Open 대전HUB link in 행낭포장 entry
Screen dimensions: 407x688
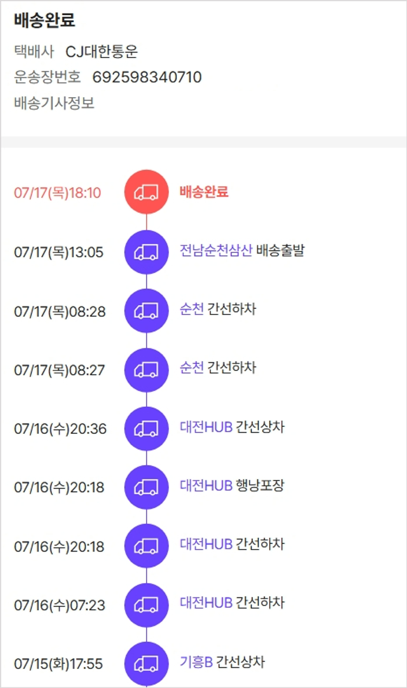(206, 485)
